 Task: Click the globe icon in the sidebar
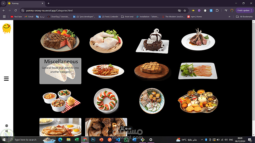pyautogui.click(x=7, y=126)
